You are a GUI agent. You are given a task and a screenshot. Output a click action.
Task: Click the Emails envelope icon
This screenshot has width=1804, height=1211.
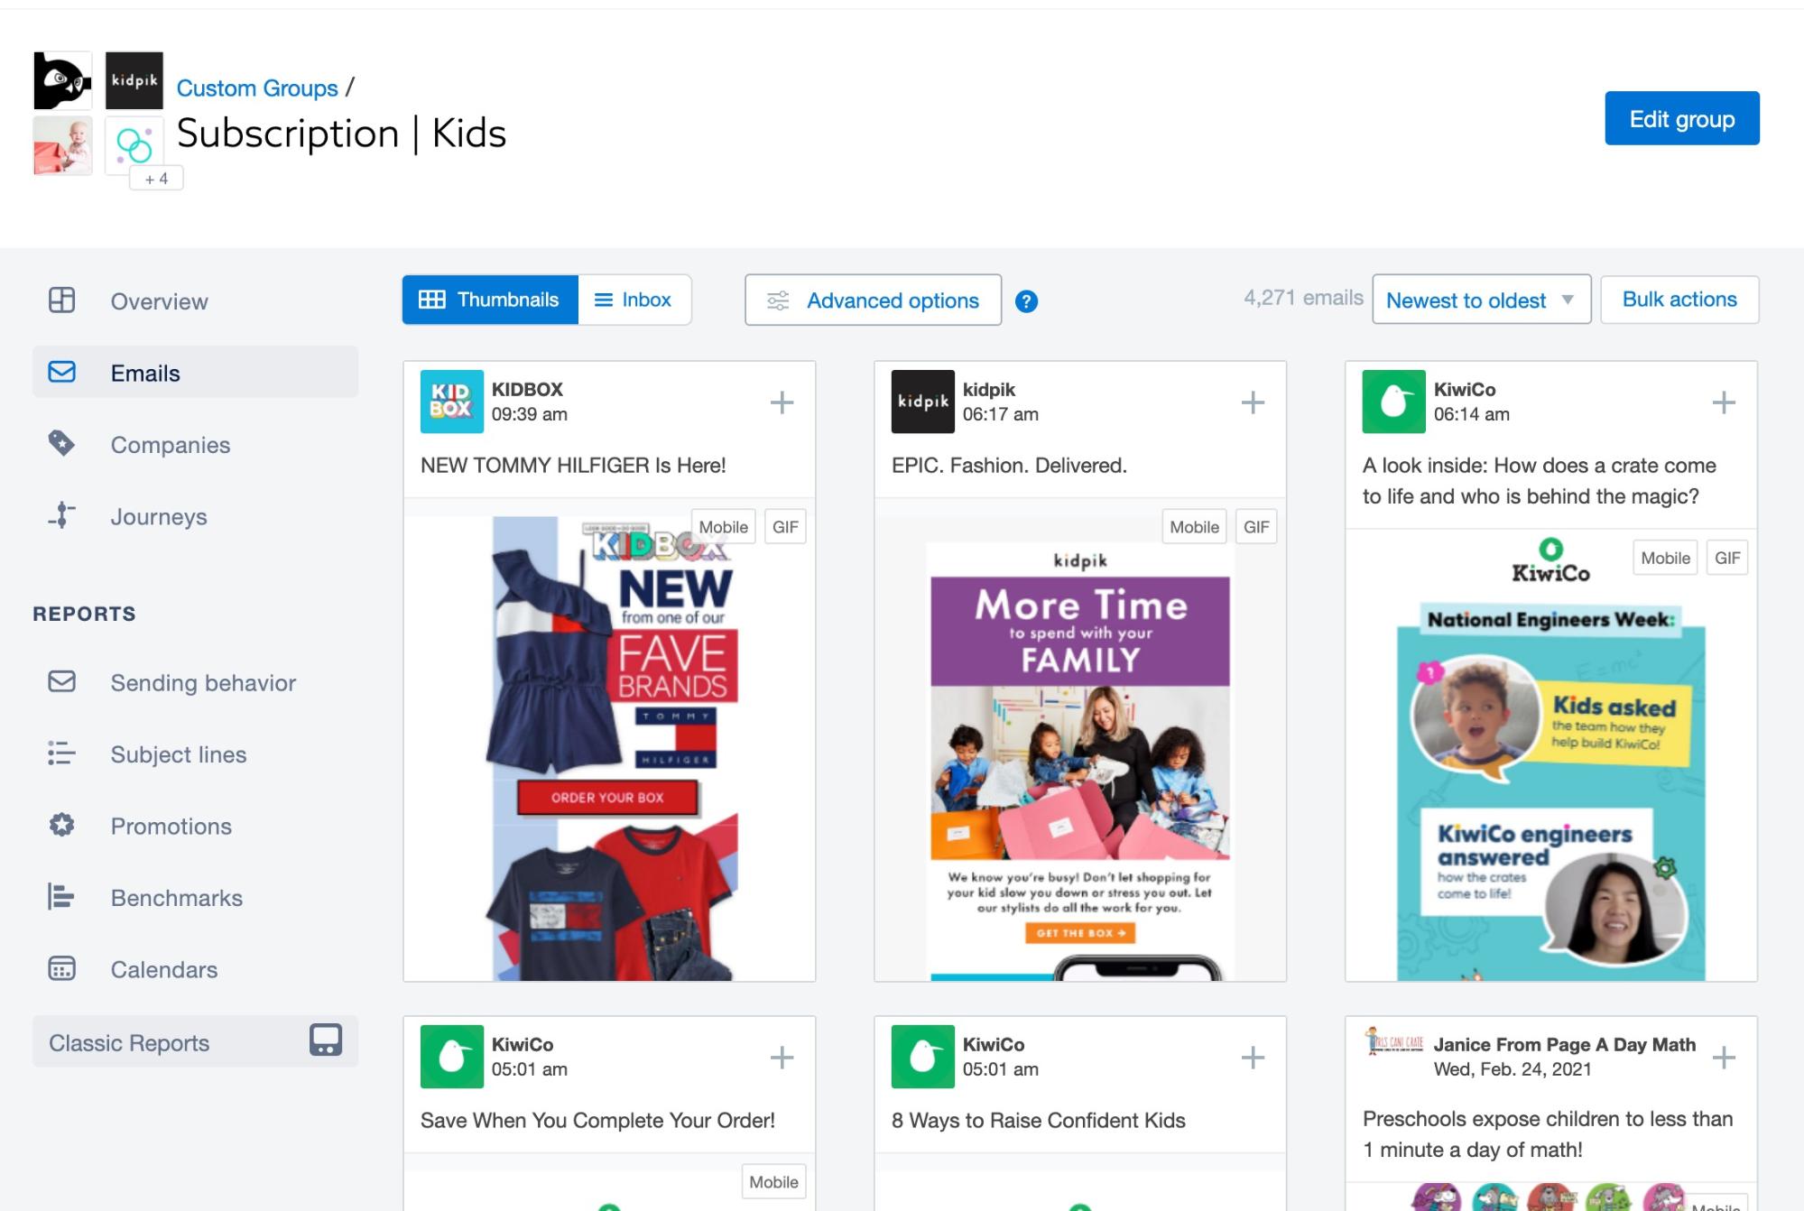coord(61,372)
